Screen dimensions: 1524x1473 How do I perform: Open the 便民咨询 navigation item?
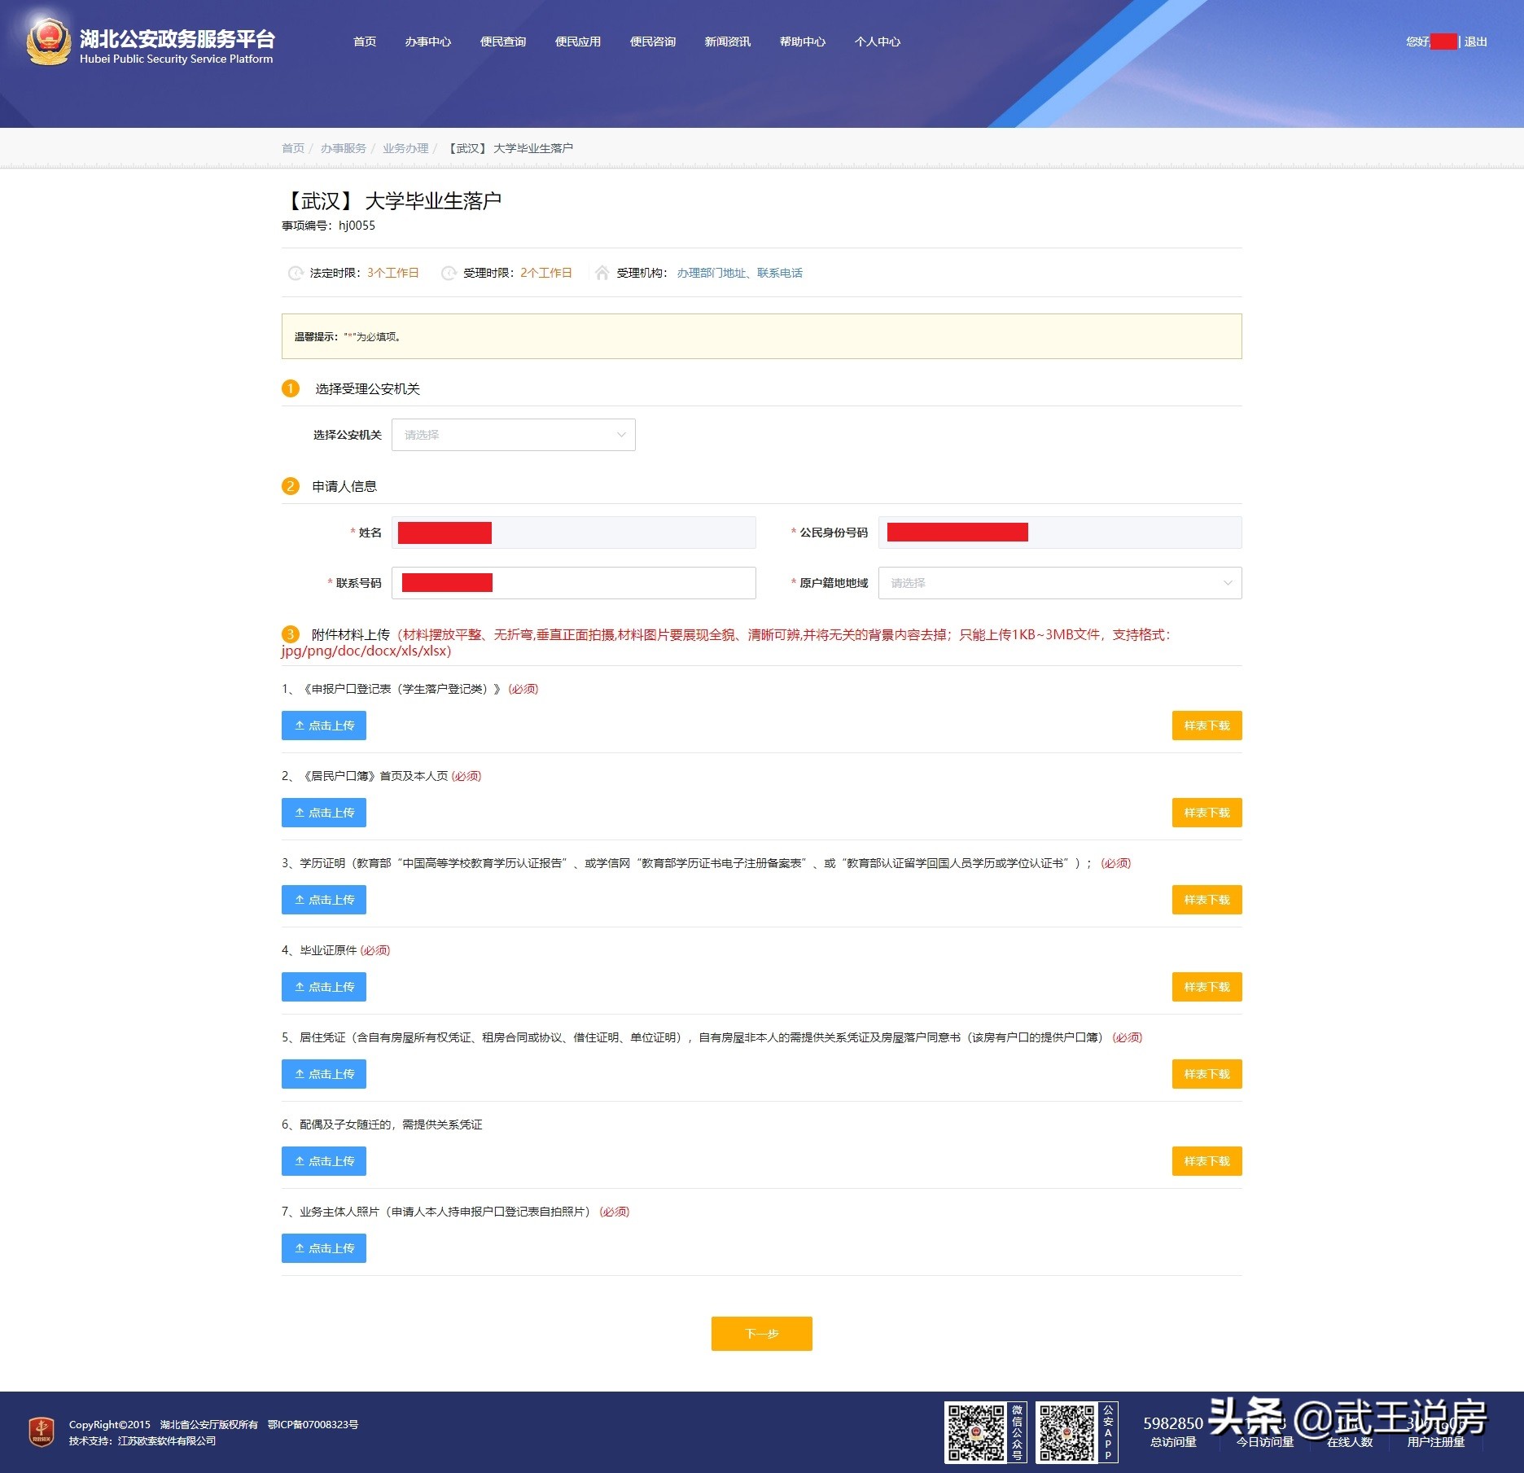653,42
